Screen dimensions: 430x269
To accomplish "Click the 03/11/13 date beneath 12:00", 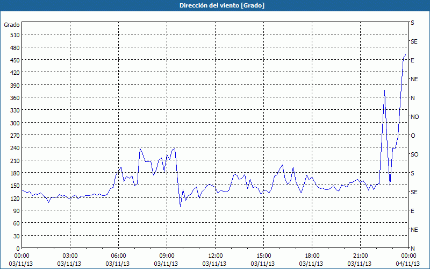I will click(x=214, y=264).
